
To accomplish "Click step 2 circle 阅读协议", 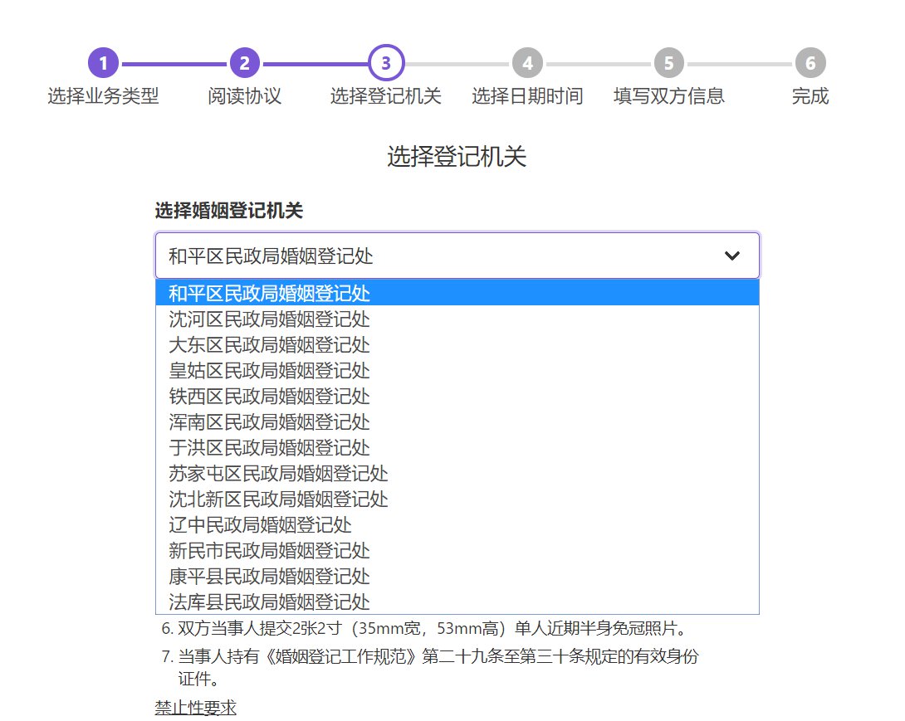I will pyautogui.click(x=244, y=63).
